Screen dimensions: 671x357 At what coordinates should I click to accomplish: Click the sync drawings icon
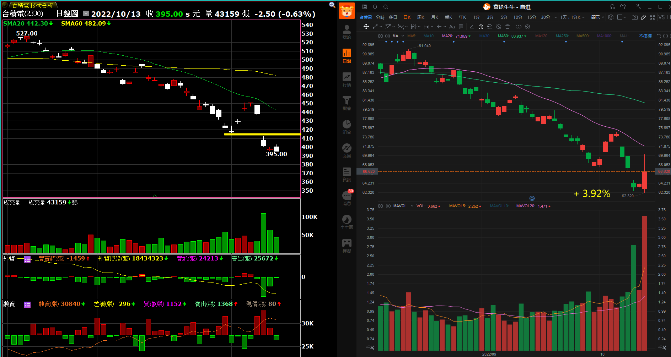click(x=490, y=27)
